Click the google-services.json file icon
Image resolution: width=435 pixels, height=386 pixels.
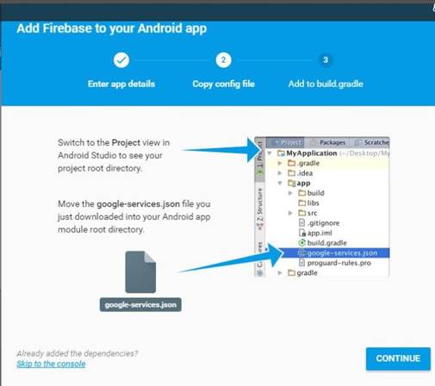tap(140, 271)
